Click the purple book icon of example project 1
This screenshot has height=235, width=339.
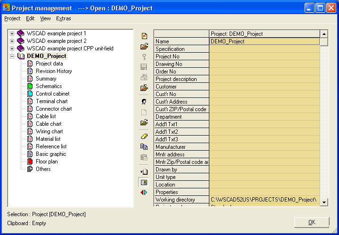point(21,33)
